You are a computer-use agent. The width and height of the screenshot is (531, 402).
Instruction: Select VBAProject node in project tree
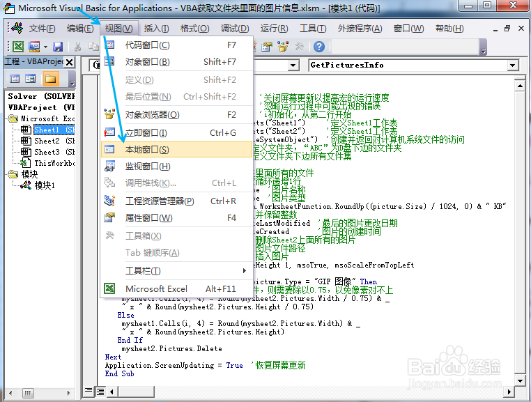(41, 107)
